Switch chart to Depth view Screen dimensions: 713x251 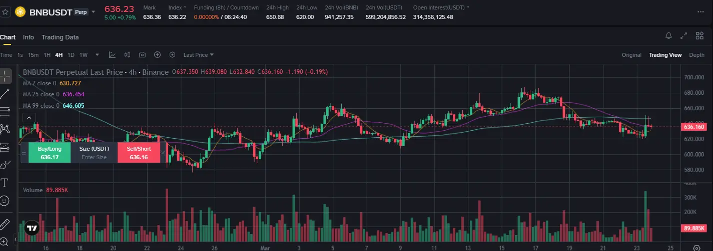[696, 55]
